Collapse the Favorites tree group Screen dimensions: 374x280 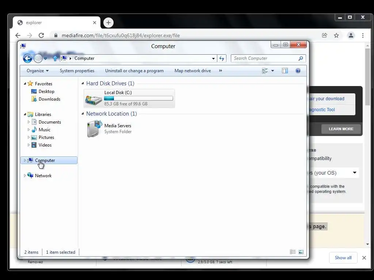[x=25, y=83]
